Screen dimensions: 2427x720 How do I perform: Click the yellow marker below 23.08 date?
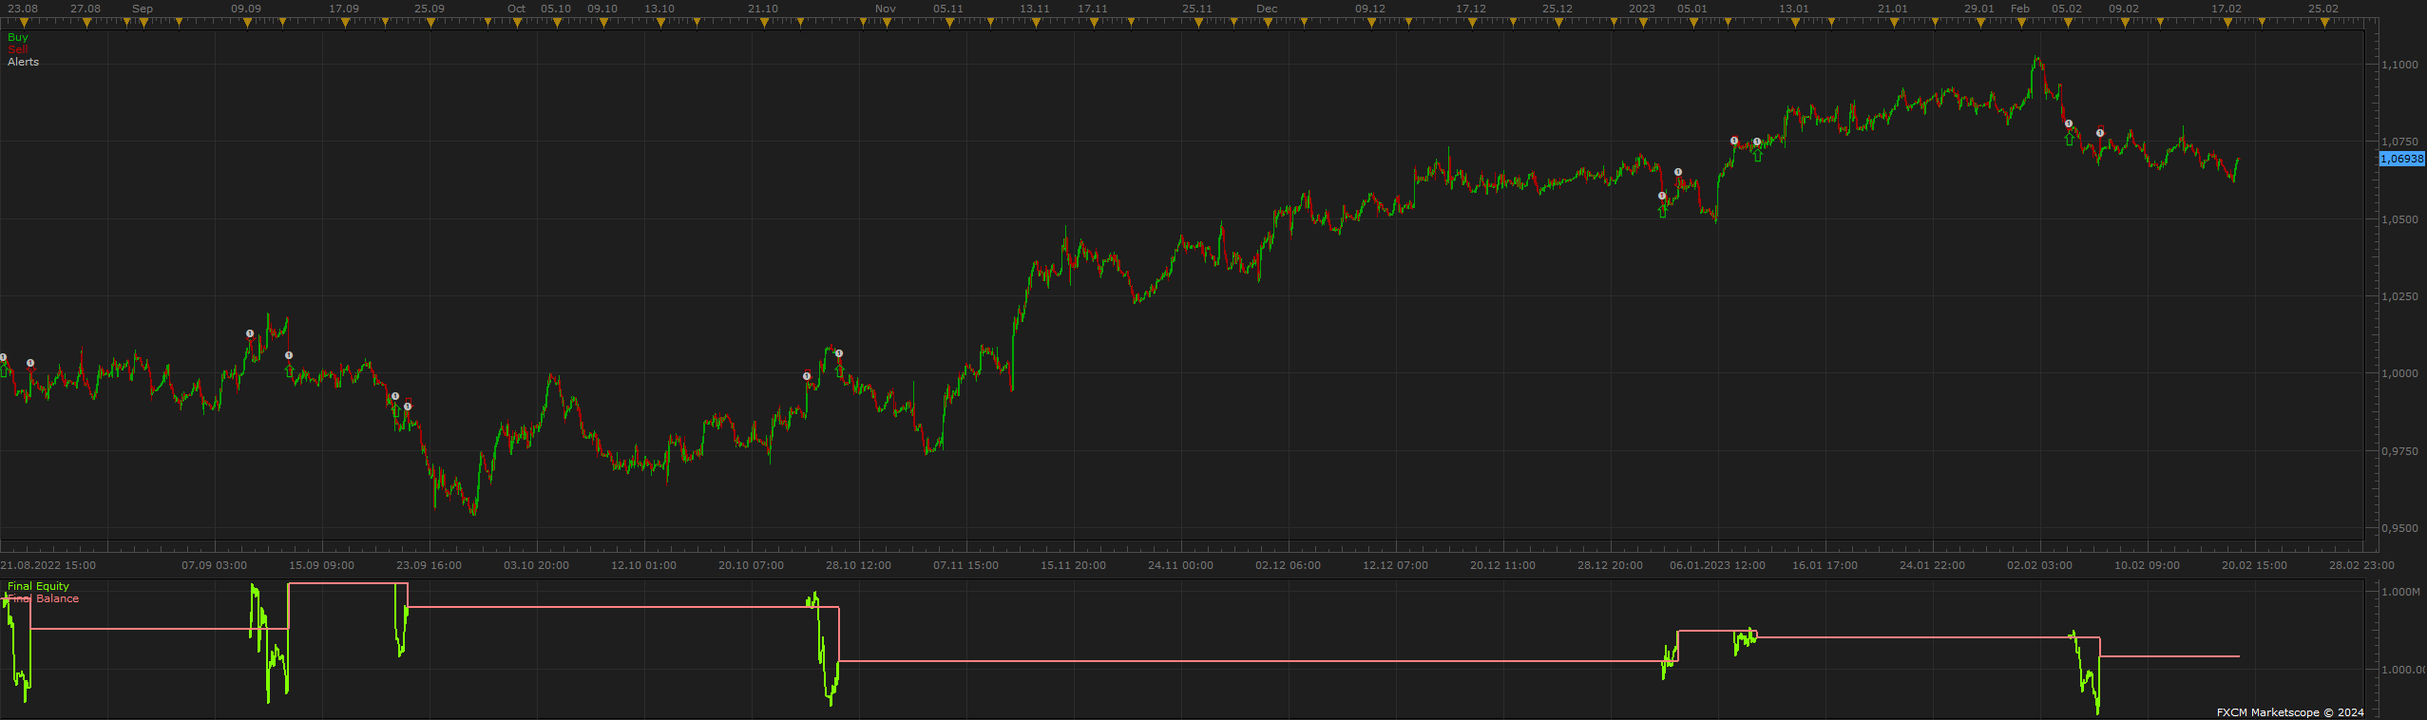click(24, 23)
